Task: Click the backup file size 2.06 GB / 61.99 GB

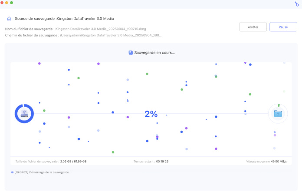Action: click(73, 161)
